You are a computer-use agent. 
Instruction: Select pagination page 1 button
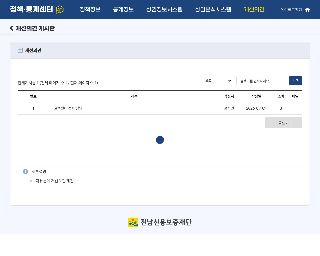[160, 140]
